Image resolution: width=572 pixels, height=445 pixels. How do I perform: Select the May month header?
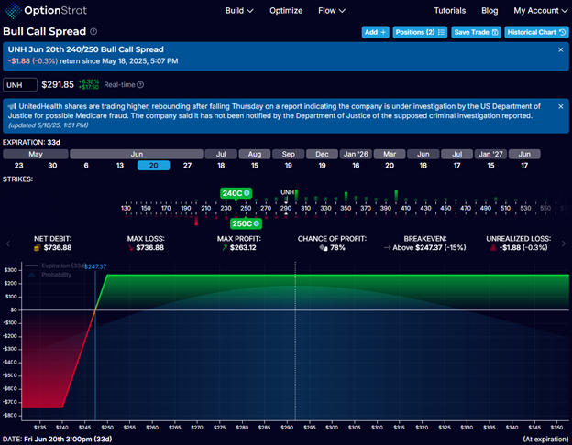pos(36,154)
